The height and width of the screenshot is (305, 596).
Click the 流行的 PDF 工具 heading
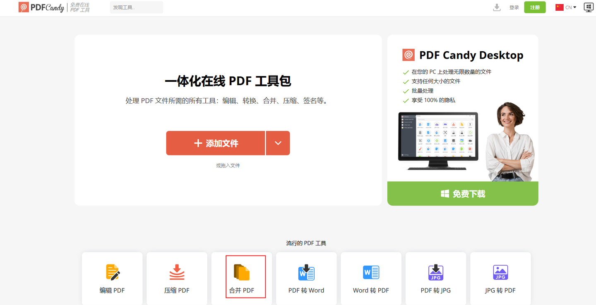coord(306,243)
